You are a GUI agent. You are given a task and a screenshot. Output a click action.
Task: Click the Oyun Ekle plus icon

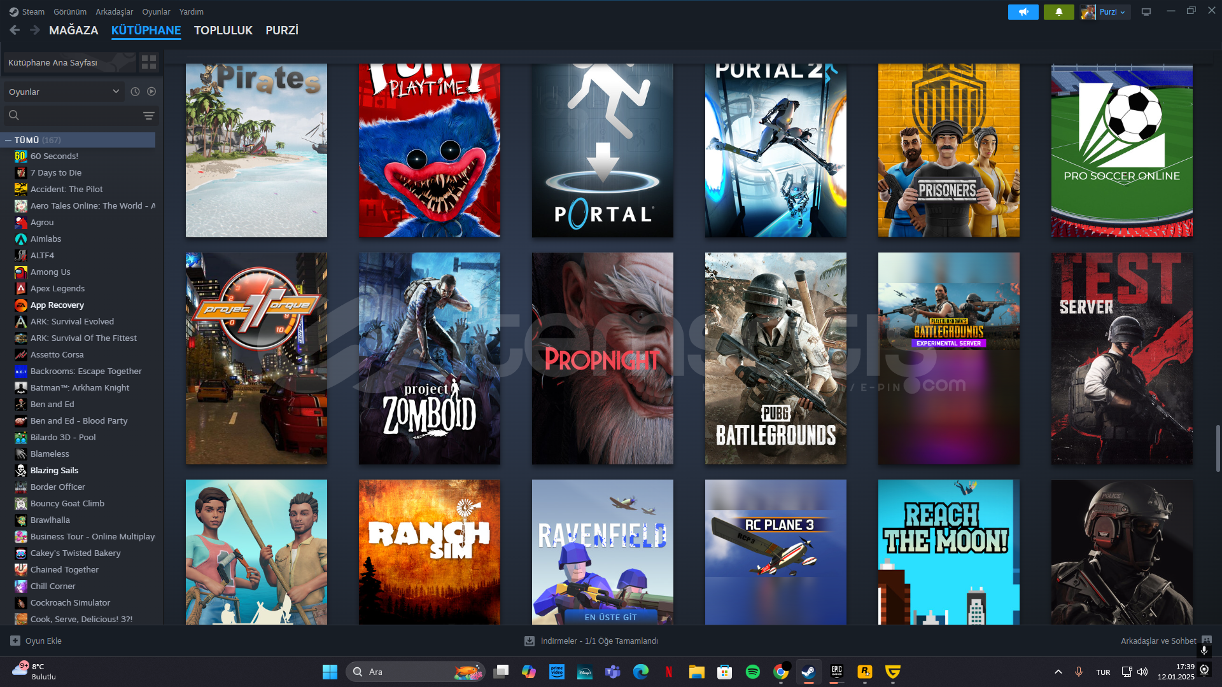pos(15,641)
